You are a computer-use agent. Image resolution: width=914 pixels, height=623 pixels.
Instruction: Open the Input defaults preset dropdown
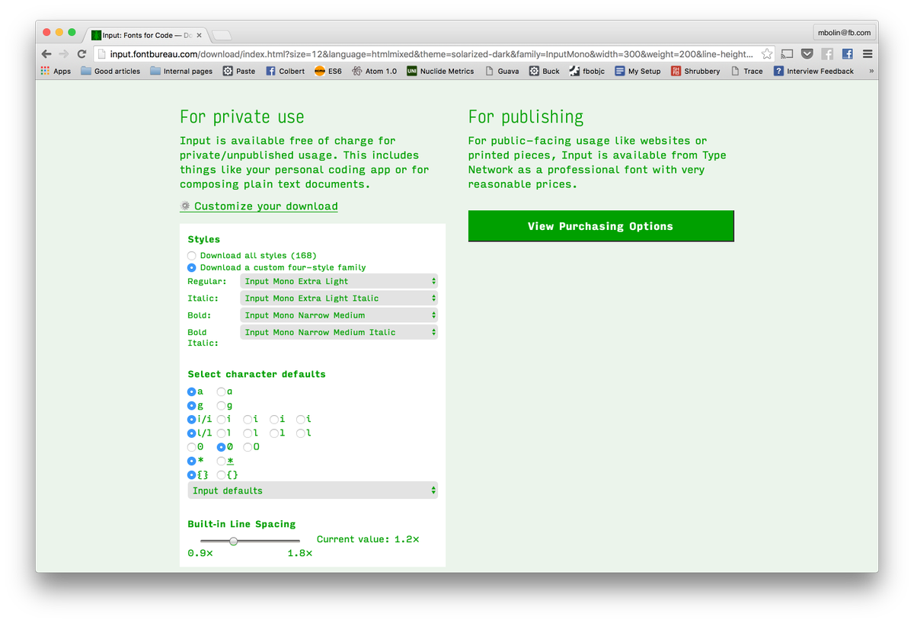pyautogui.click(x=312, y=490)
